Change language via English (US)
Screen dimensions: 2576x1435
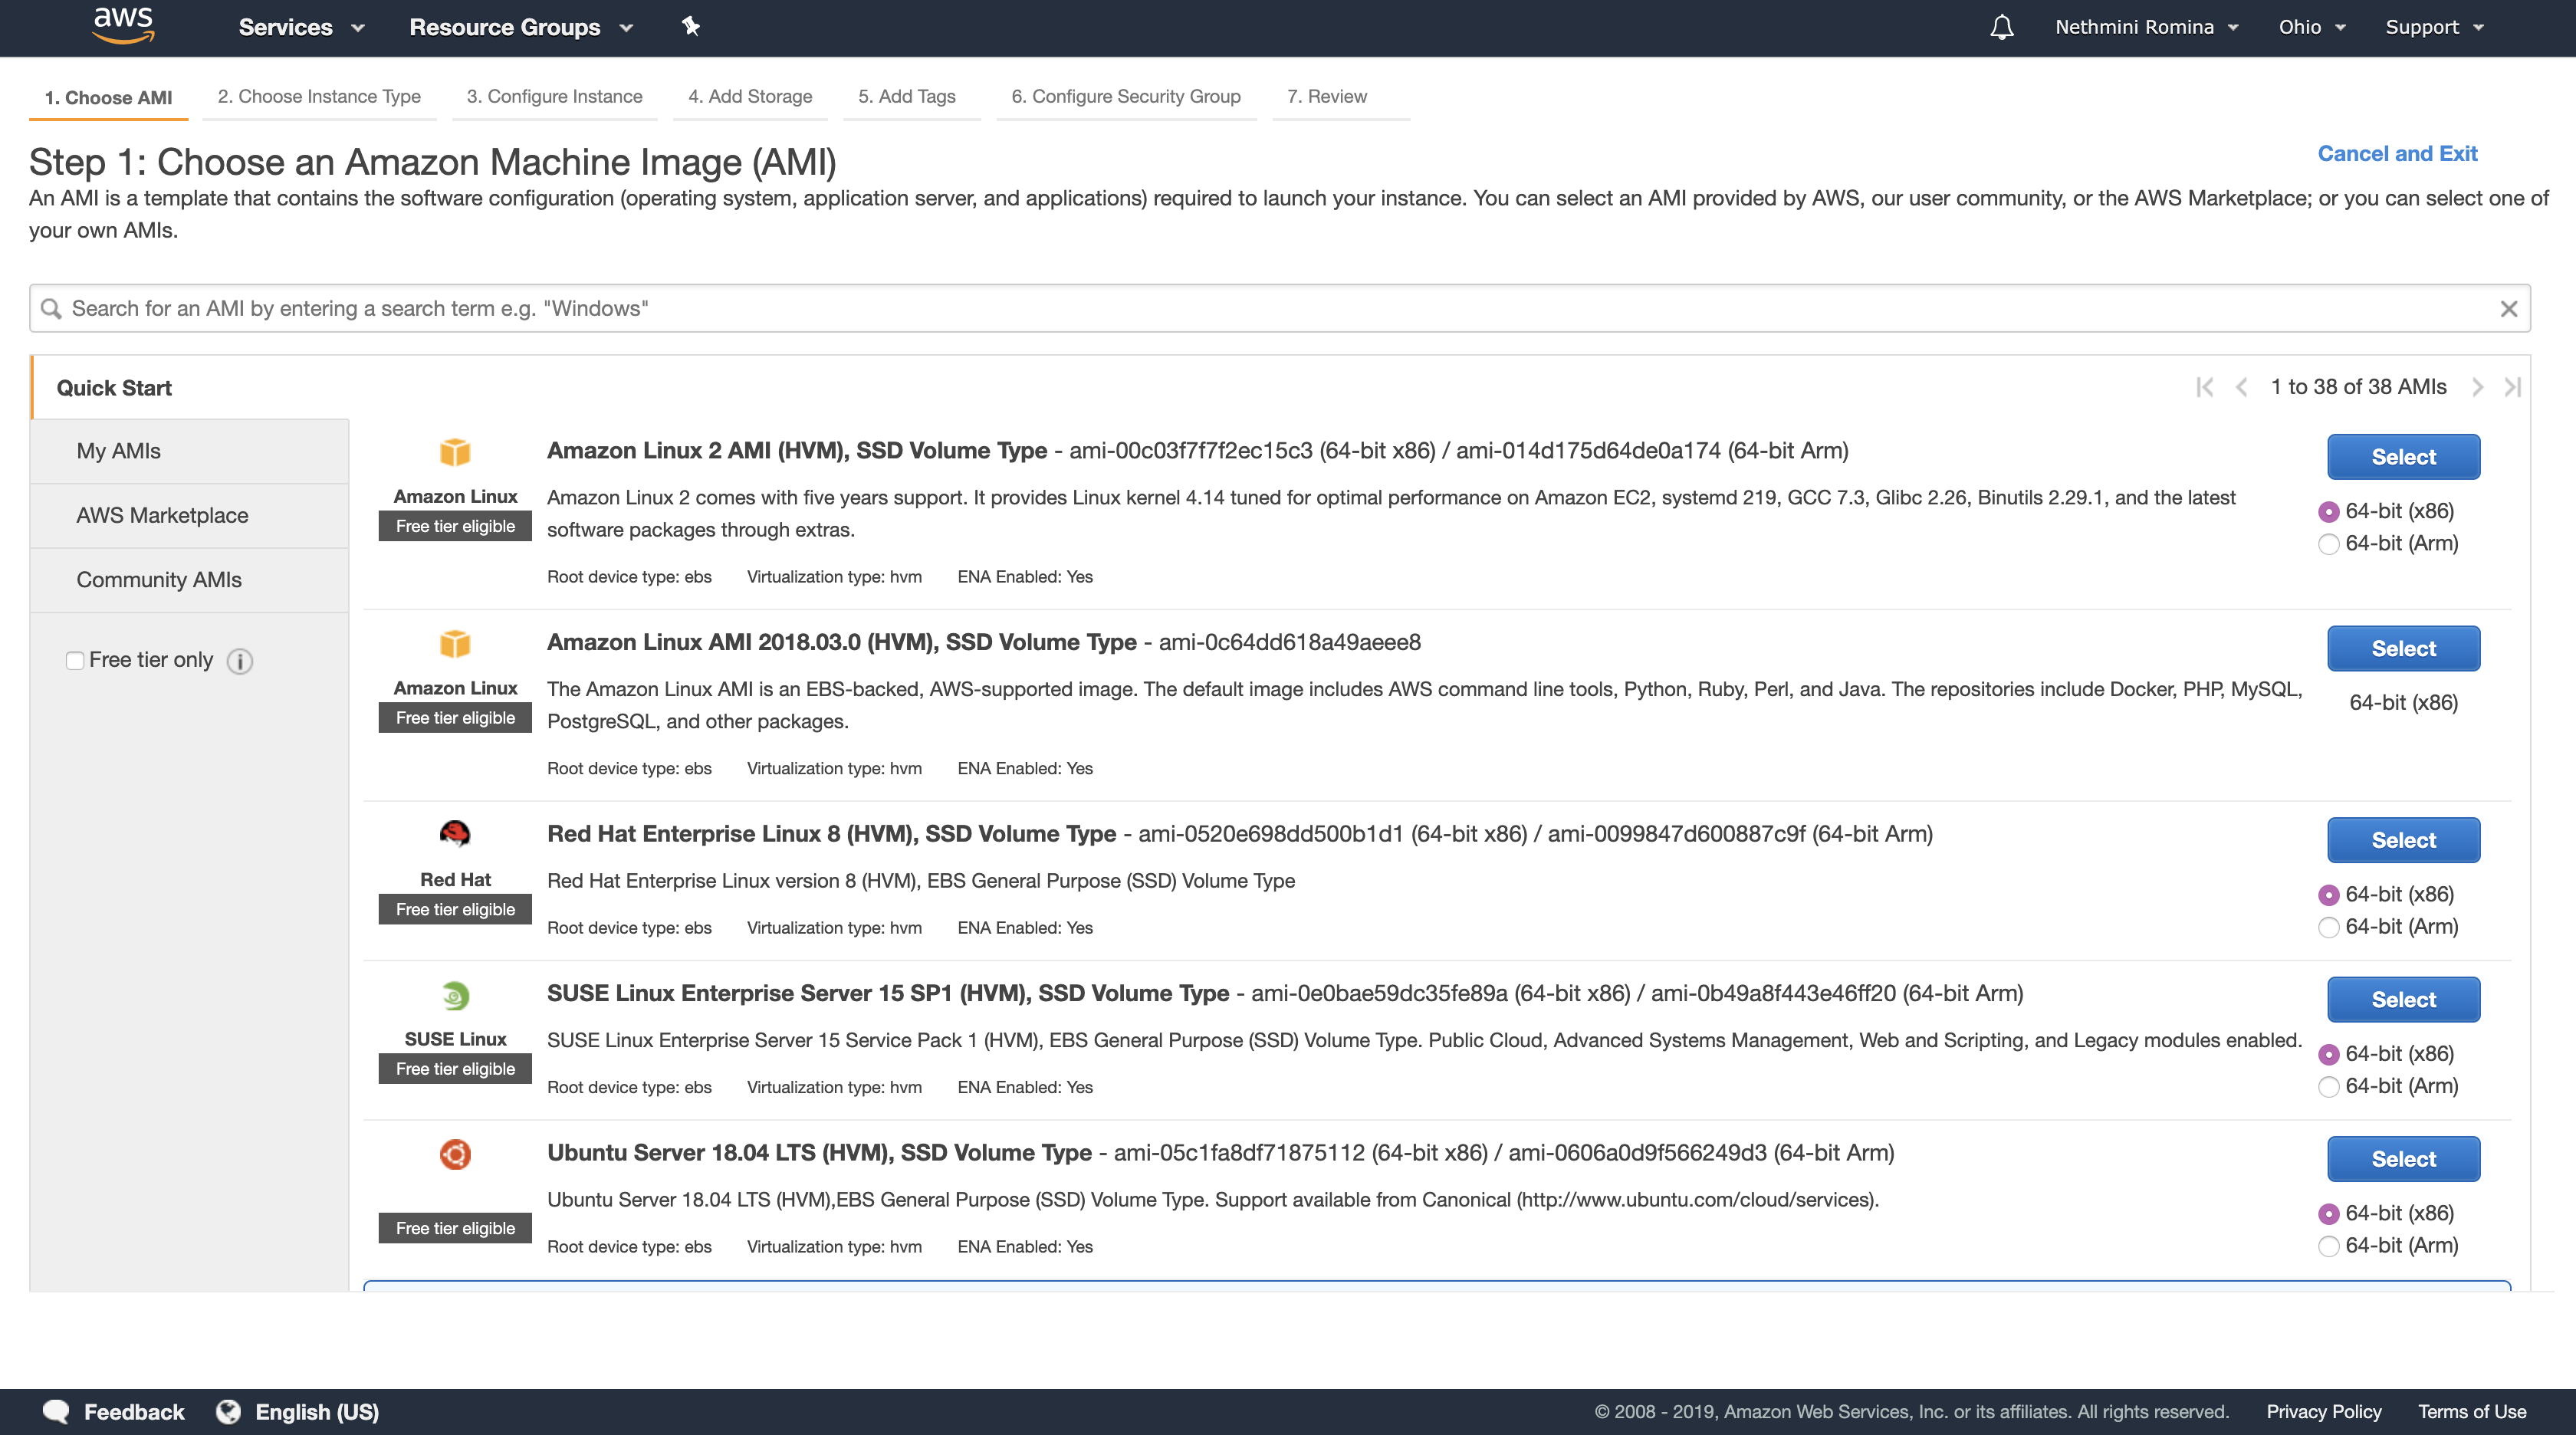317,1412
